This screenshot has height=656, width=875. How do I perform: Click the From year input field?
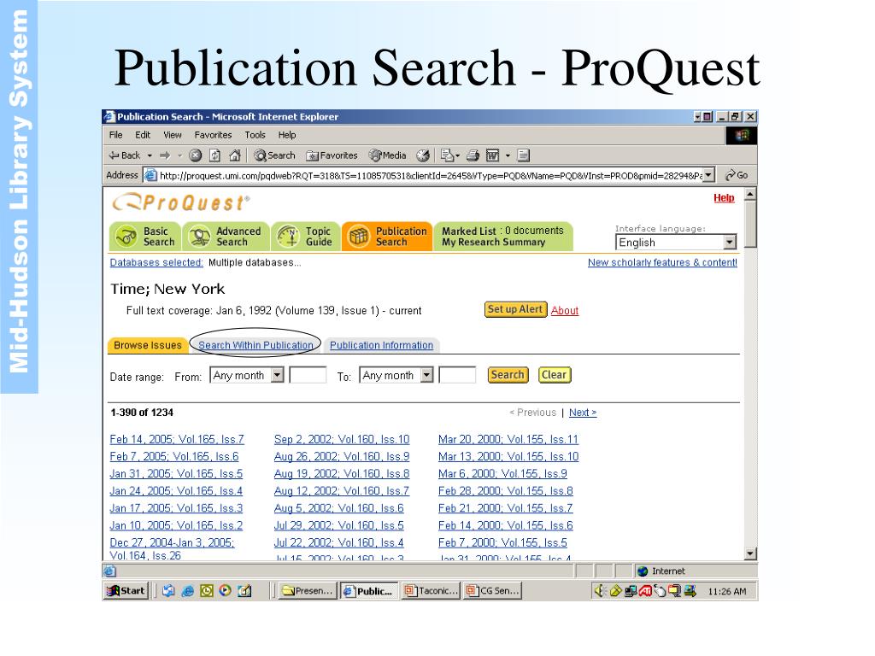308,376
